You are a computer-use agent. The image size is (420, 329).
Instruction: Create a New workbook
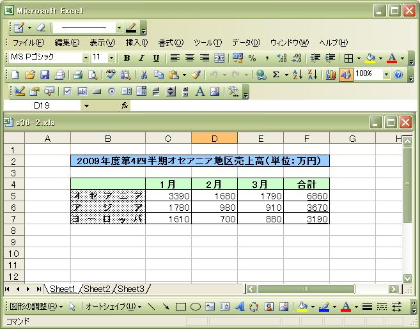point(15,75)
